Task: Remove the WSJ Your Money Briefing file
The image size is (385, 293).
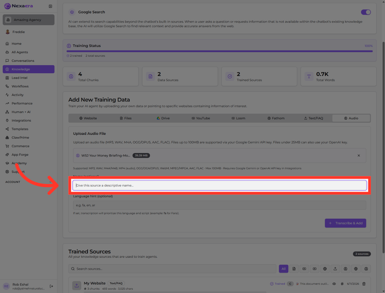Action: (359, 155)
